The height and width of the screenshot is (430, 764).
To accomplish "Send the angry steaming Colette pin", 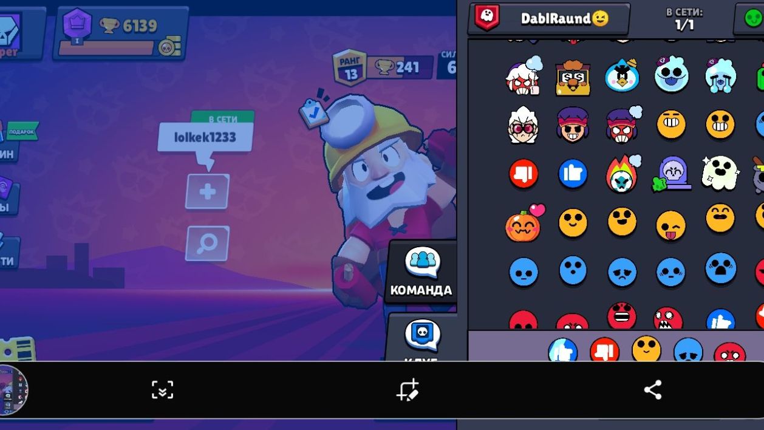I will 524,76.
